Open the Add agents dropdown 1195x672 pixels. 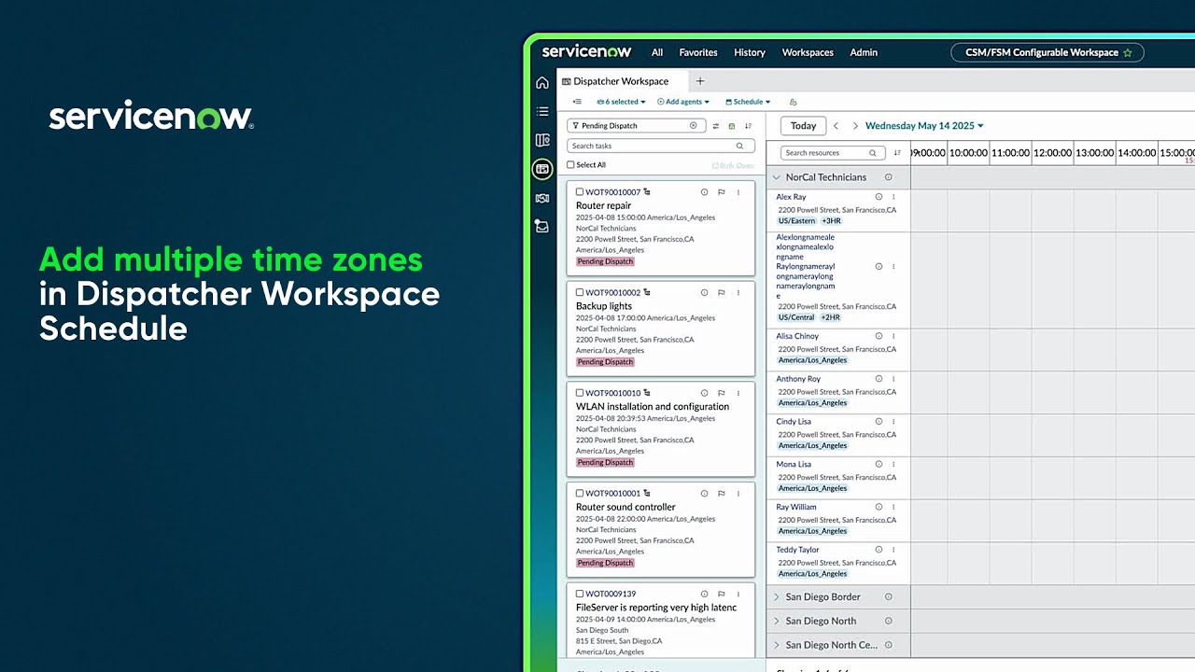point(682,101)
